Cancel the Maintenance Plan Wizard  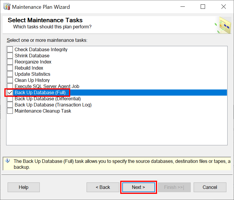[210, 187]
